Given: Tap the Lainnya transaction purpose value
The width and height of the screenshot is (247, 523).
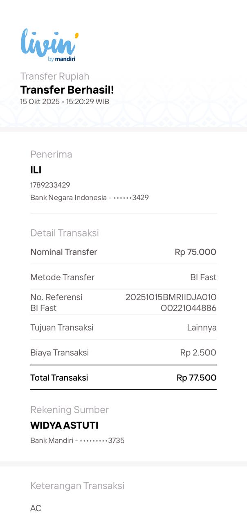Looking at the screenshot, I should 202,328.
